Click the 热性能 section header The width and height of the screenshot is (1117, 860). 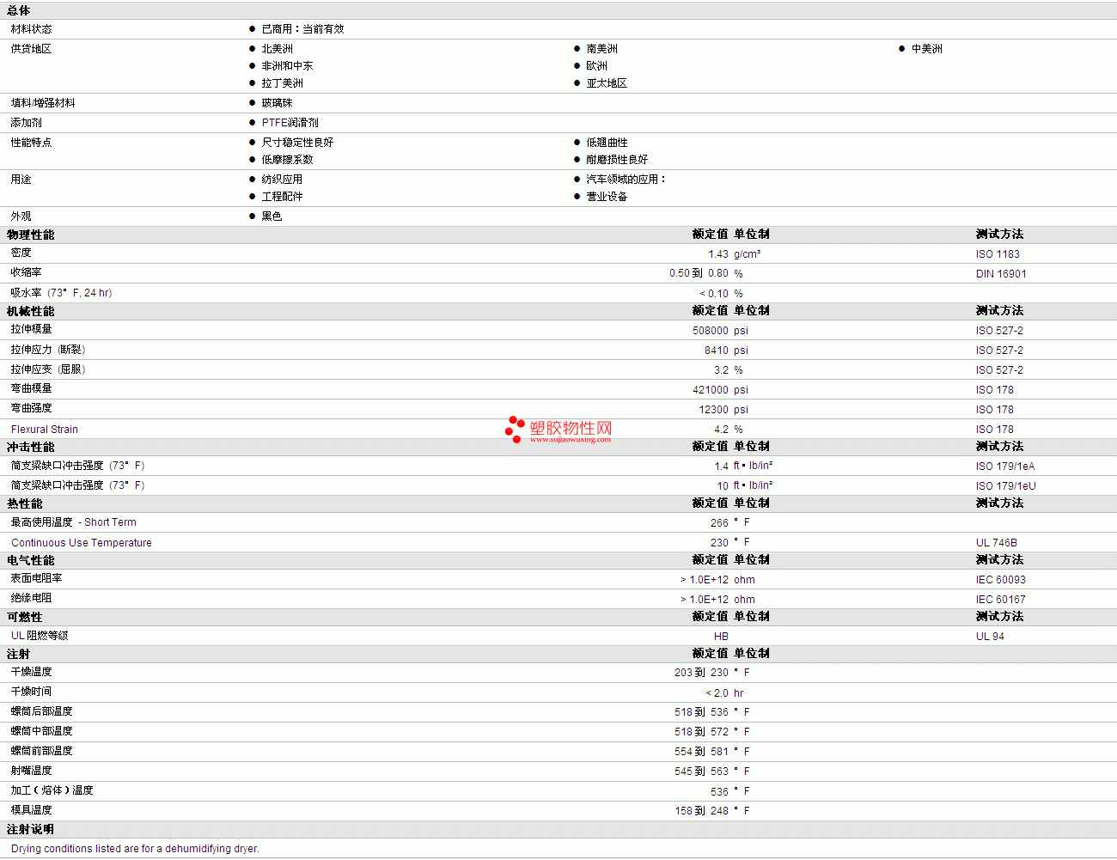tap(25, 503)
